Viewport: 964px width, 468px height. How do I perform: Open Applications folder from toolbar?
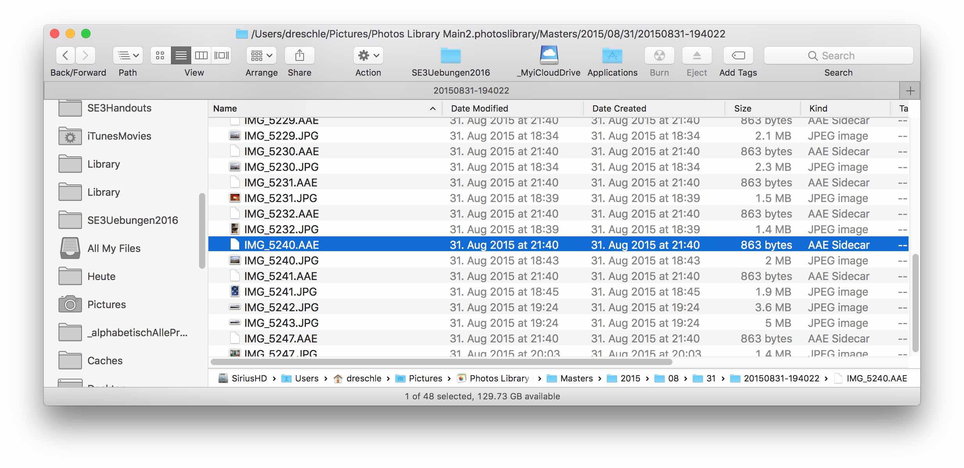pos(612,55)
